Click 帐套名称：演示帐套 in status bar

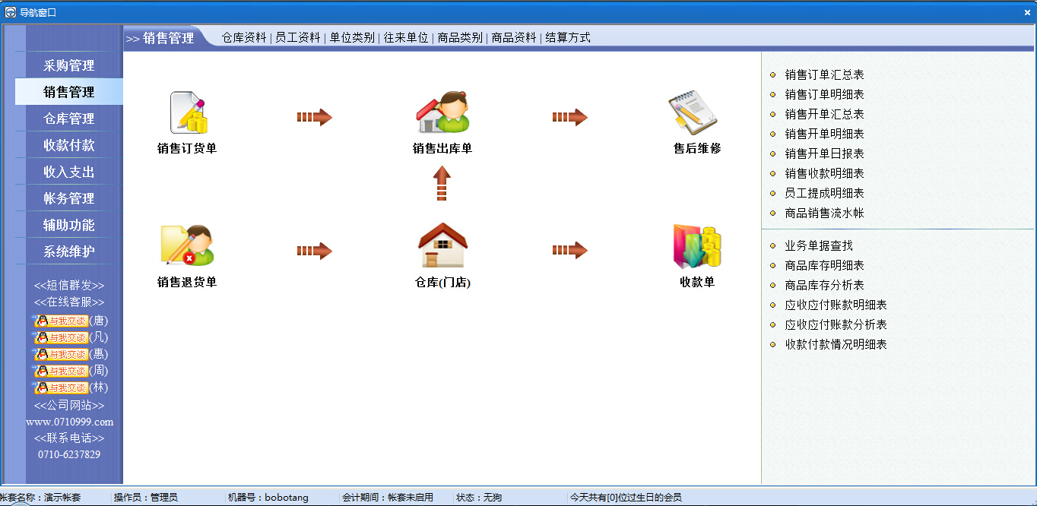(x=40, y=497)
